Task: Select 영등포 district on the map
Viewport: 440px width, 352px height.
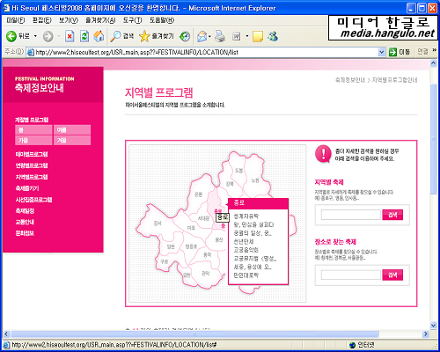Action: [191, 246]
